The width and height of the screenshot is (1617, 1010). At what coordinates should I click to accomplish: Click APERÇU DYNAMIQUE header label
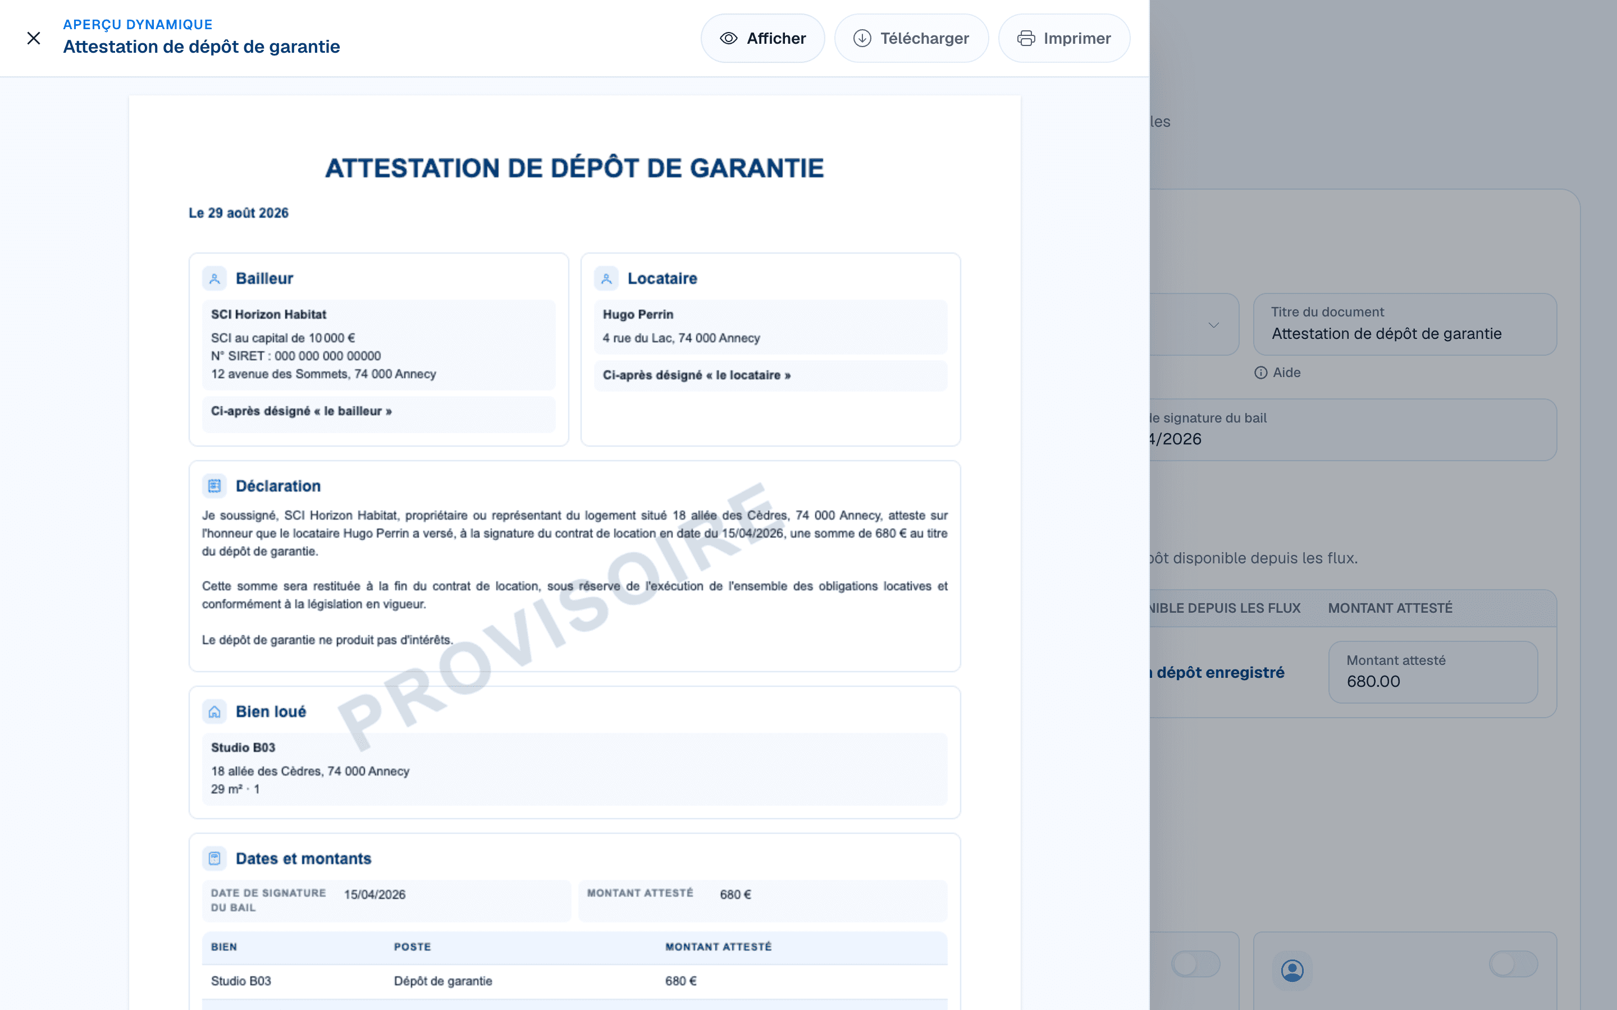click(x=138, y=25)
